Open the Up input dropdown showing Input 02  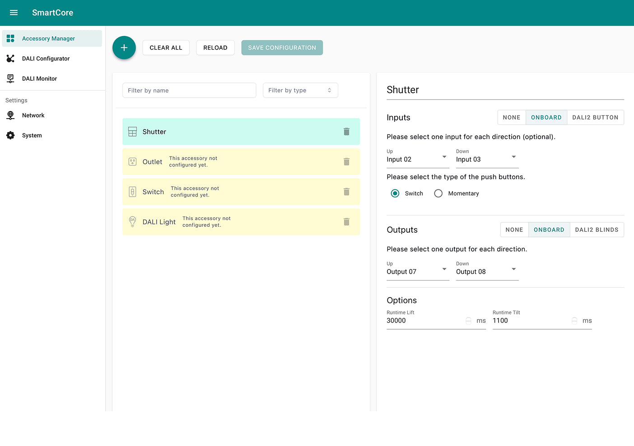(417, 159)
